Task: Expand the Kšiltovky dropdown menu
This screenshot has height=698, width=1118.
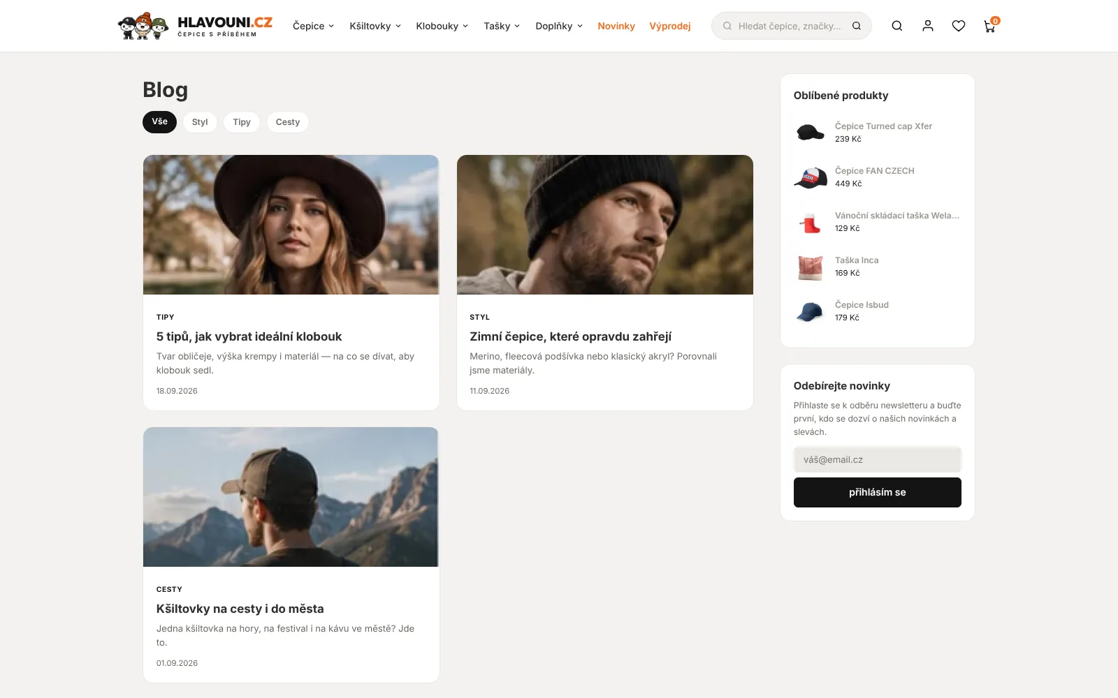Action: [375, 26]
